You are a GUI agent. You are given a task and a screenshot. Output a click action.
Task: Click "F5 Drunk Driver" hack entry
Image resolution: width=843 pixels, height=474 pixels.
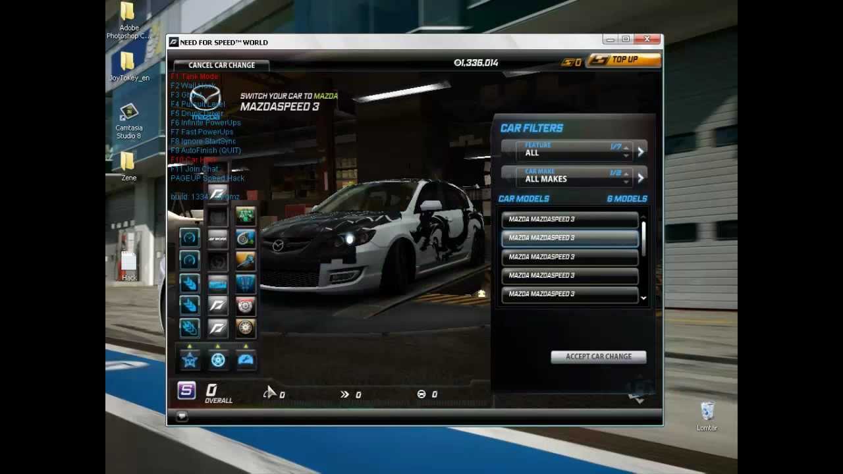(x=197, y=113)
